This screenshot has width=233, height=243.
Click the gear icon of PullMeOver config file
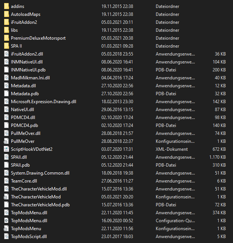tap(6, 141)
